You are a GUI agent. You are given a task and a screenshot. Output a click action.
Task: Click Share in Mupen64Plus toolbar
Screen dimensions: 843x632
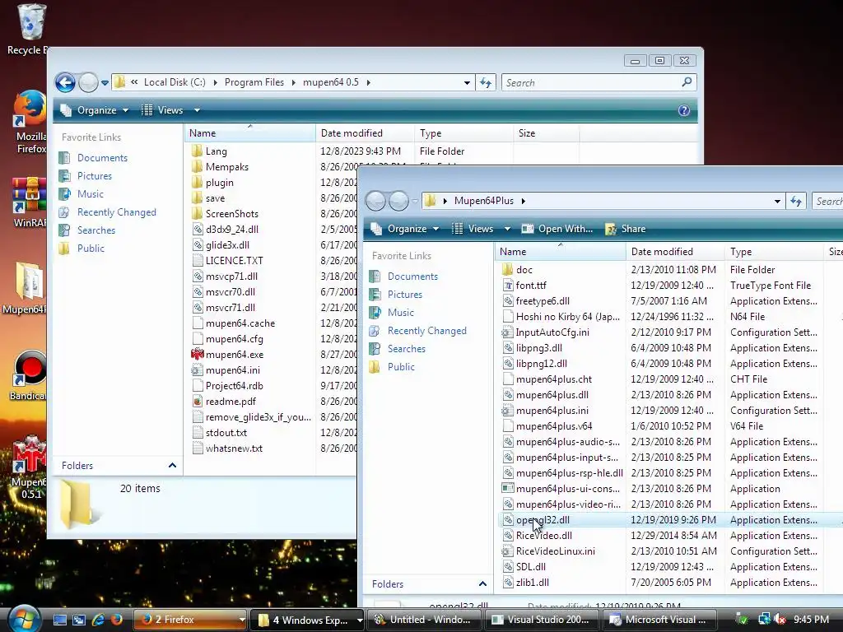tap(626, 229)
